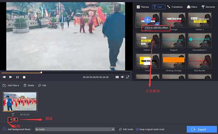Open the Filters tab
The width and height of the screenshot is (218, 134).
(x=192, y=7)
